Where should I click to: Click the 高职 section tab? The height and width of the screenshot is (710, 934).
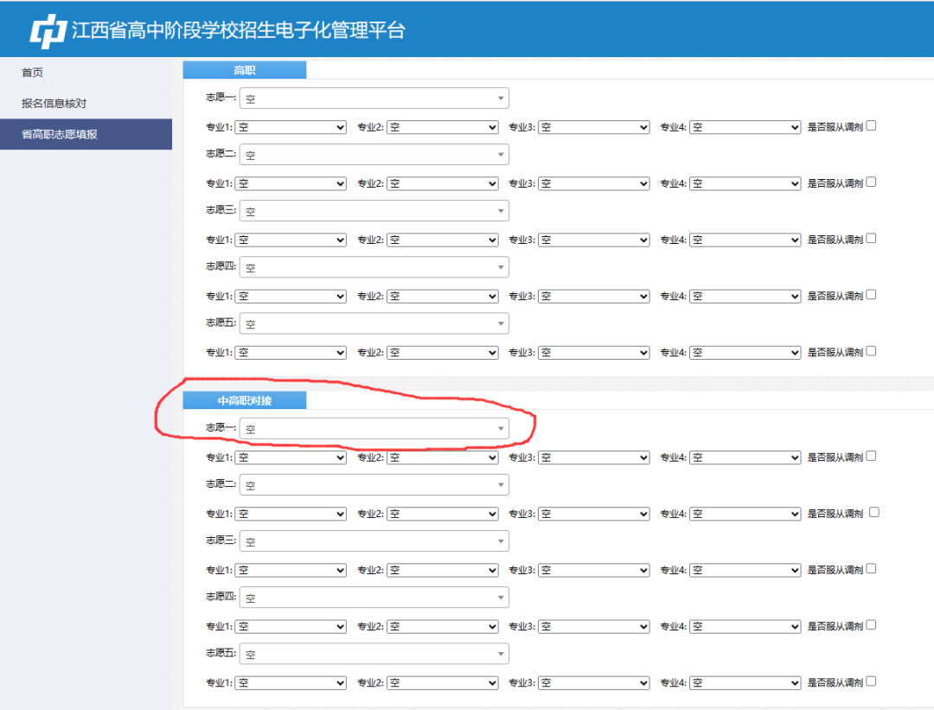click(245, 71)
